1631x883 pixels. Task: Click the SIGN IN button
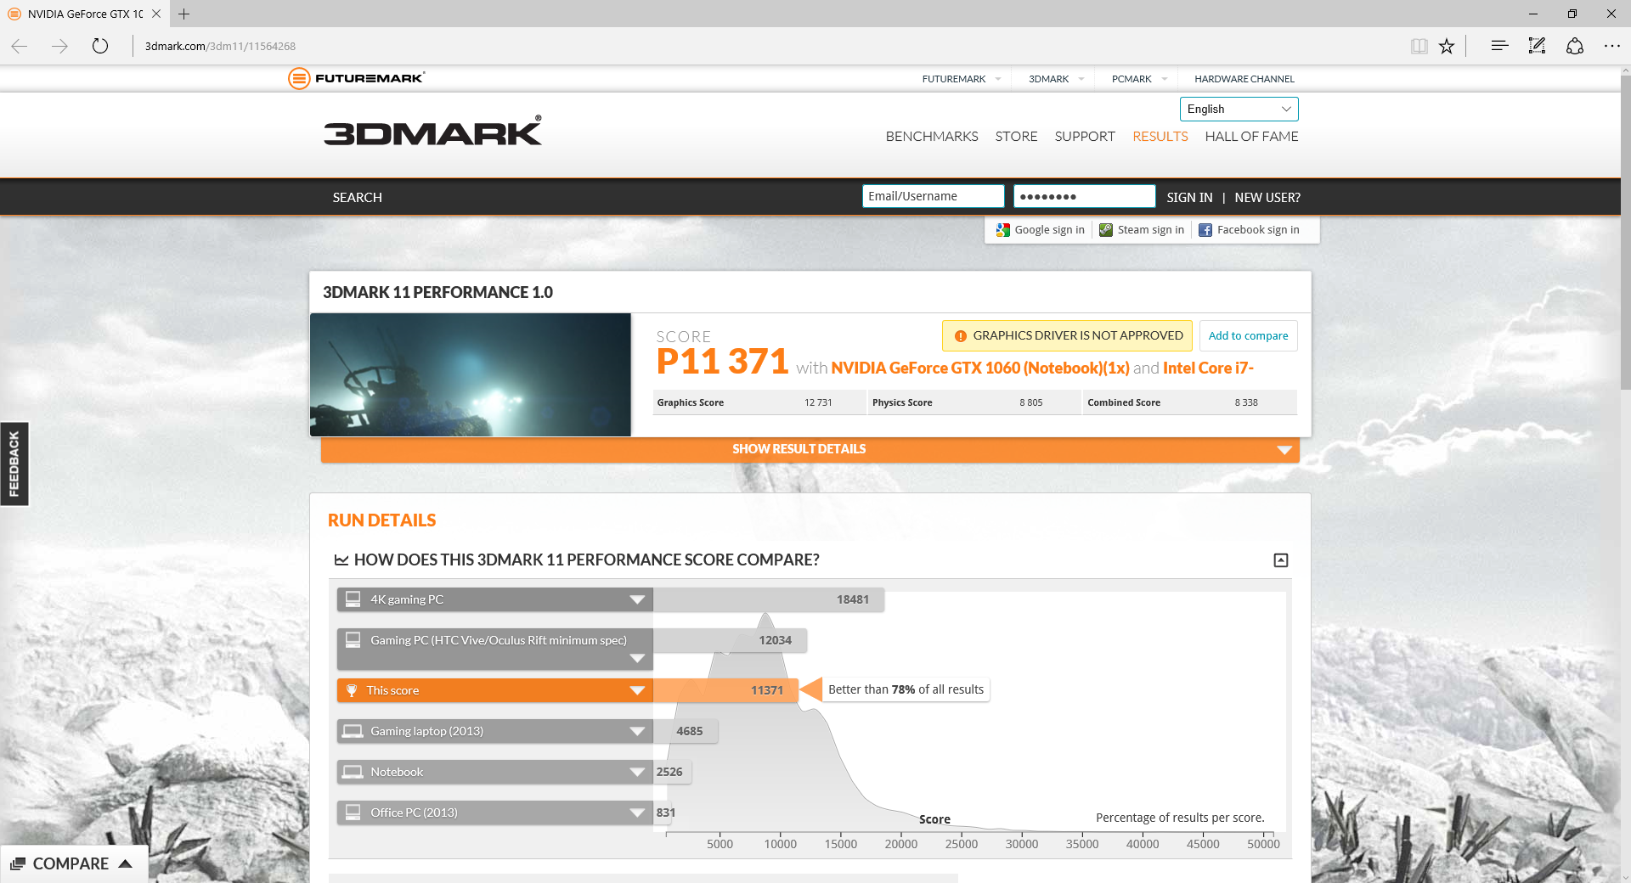[1189, 197]
